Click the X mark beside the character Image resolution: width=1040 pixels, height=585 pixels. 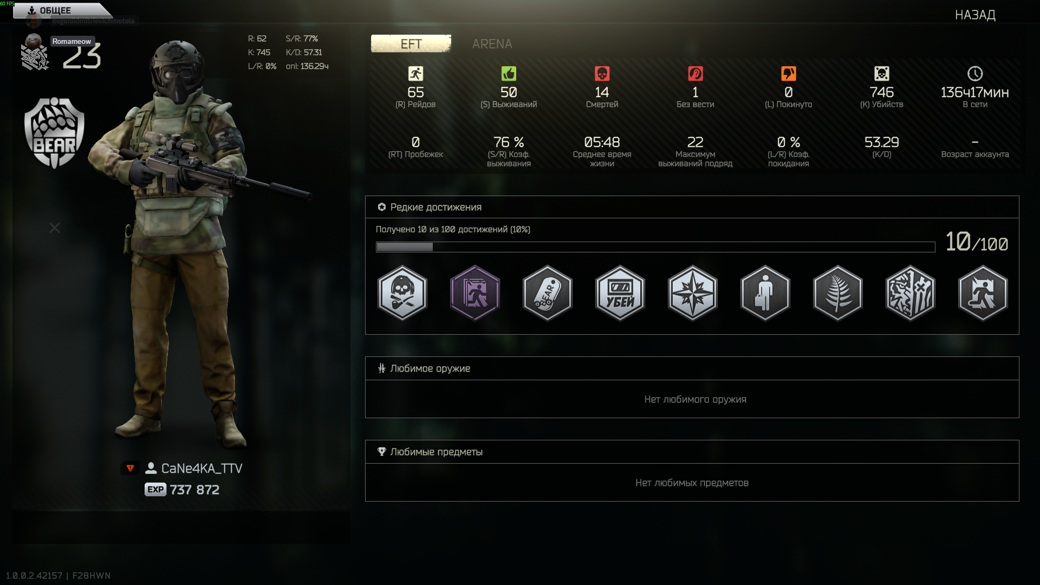tap(55, 228)
